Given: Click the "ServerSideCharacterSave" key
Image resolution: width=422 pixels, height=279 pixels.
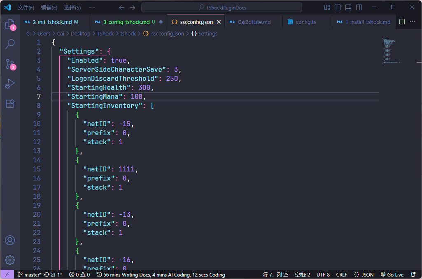Looking at the screenshot, I should click(117, 70).
